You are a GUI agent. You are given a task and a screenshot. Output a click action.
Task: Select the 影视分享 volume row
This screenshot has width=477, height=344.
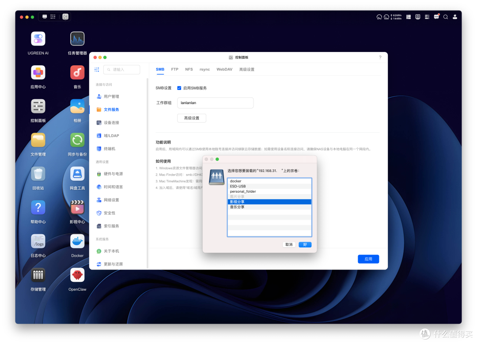tap(269, 202)
